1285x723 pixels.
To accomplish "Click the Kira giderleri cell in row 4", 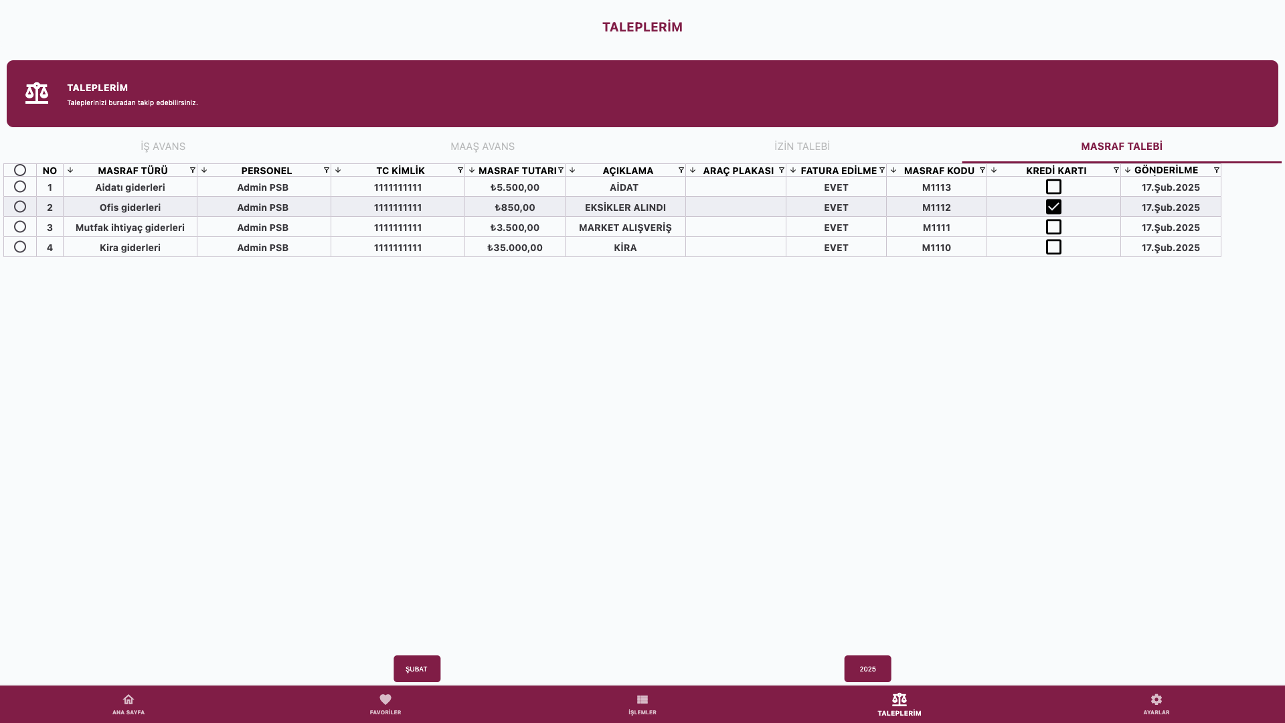I will (x=130, y=247).
